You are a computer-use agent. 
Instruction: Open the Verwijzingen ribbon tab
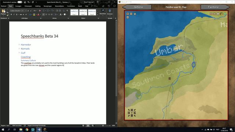coord(48,6)
